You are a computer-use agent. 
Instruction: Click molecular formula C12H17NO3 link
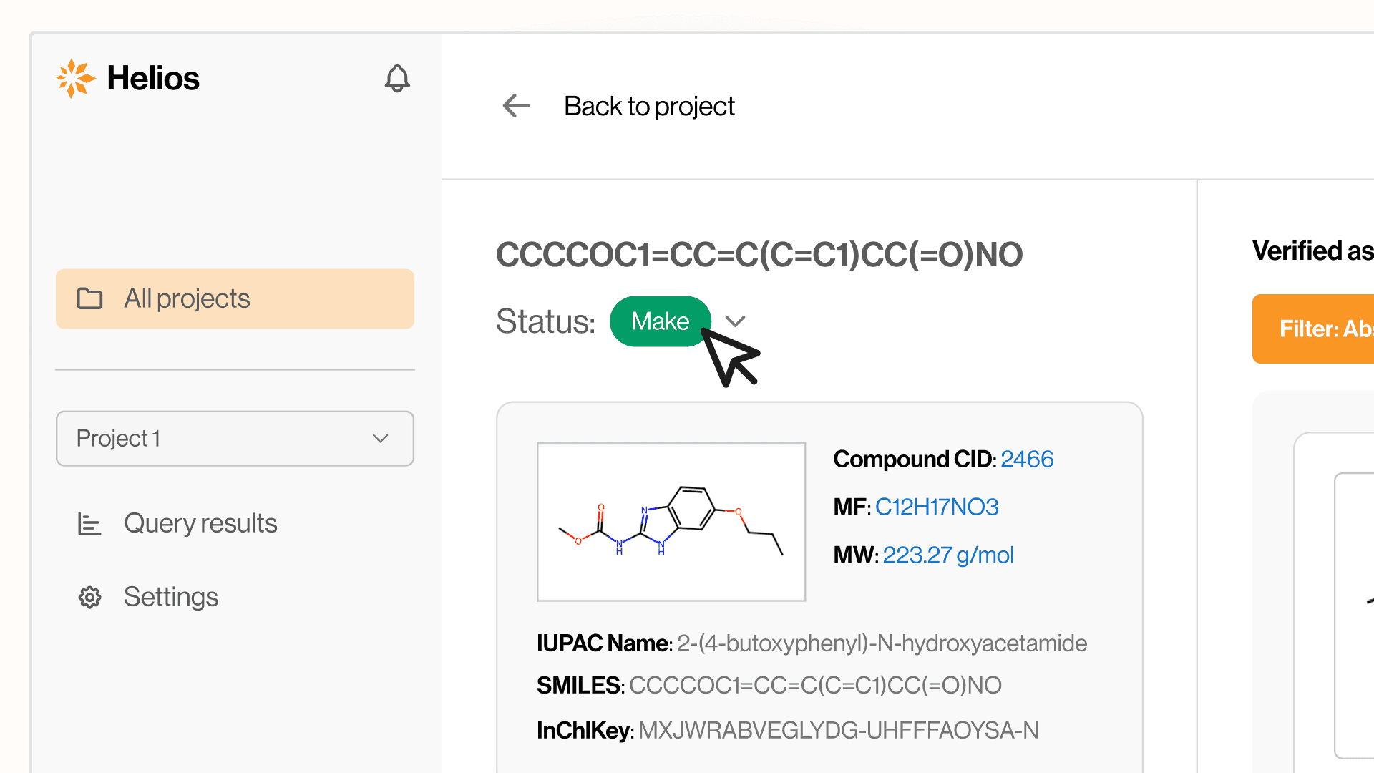[936, 507]
